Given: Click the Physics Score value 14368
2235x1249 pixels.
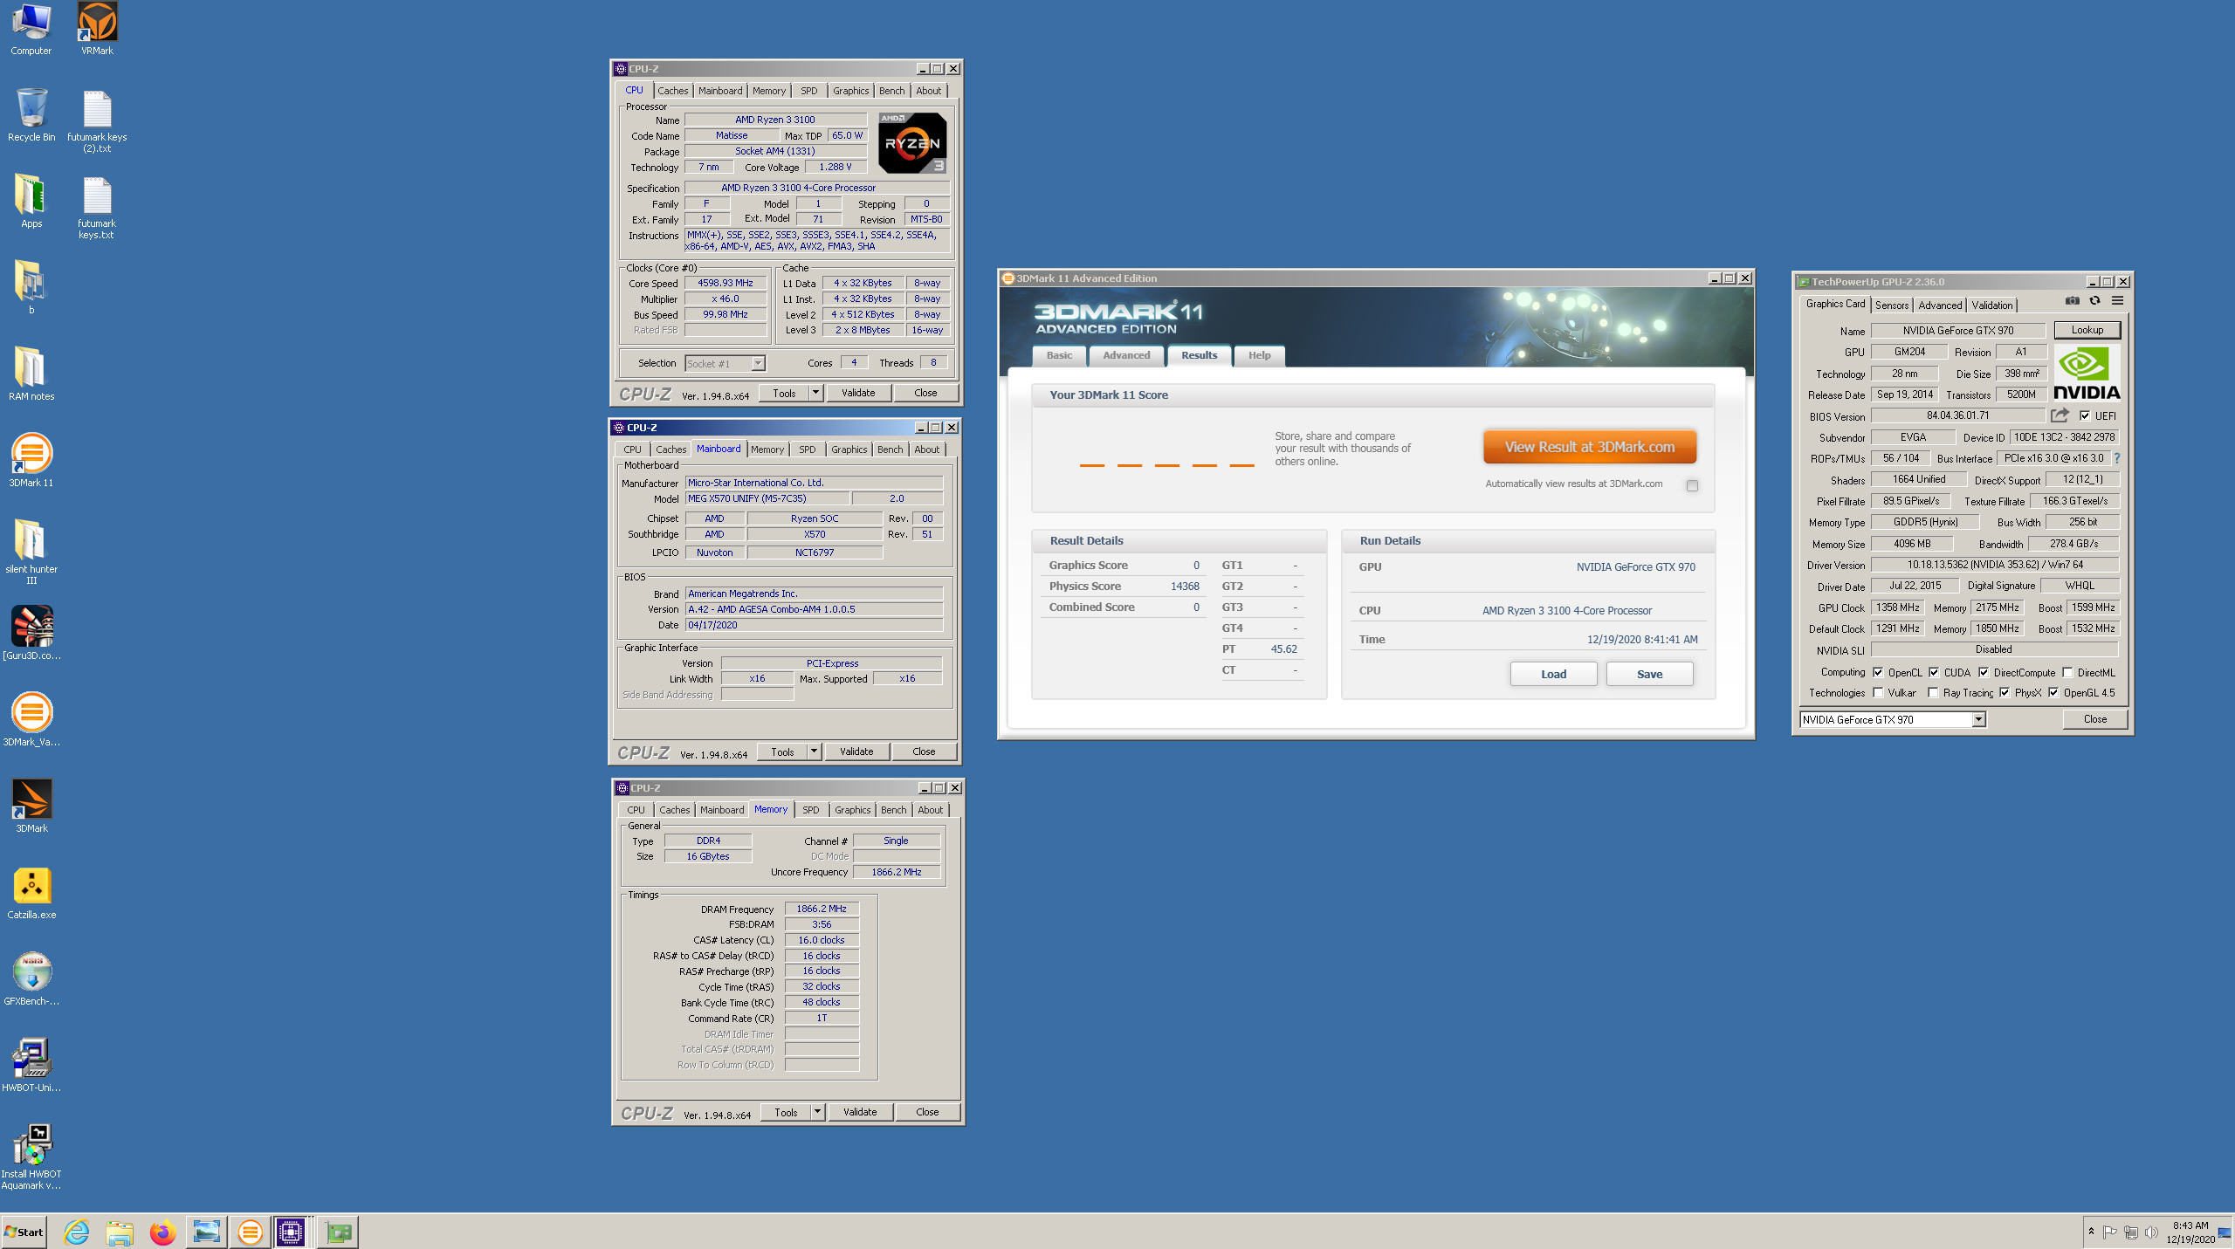Looking at the screenshot, I should point(1185,587).
